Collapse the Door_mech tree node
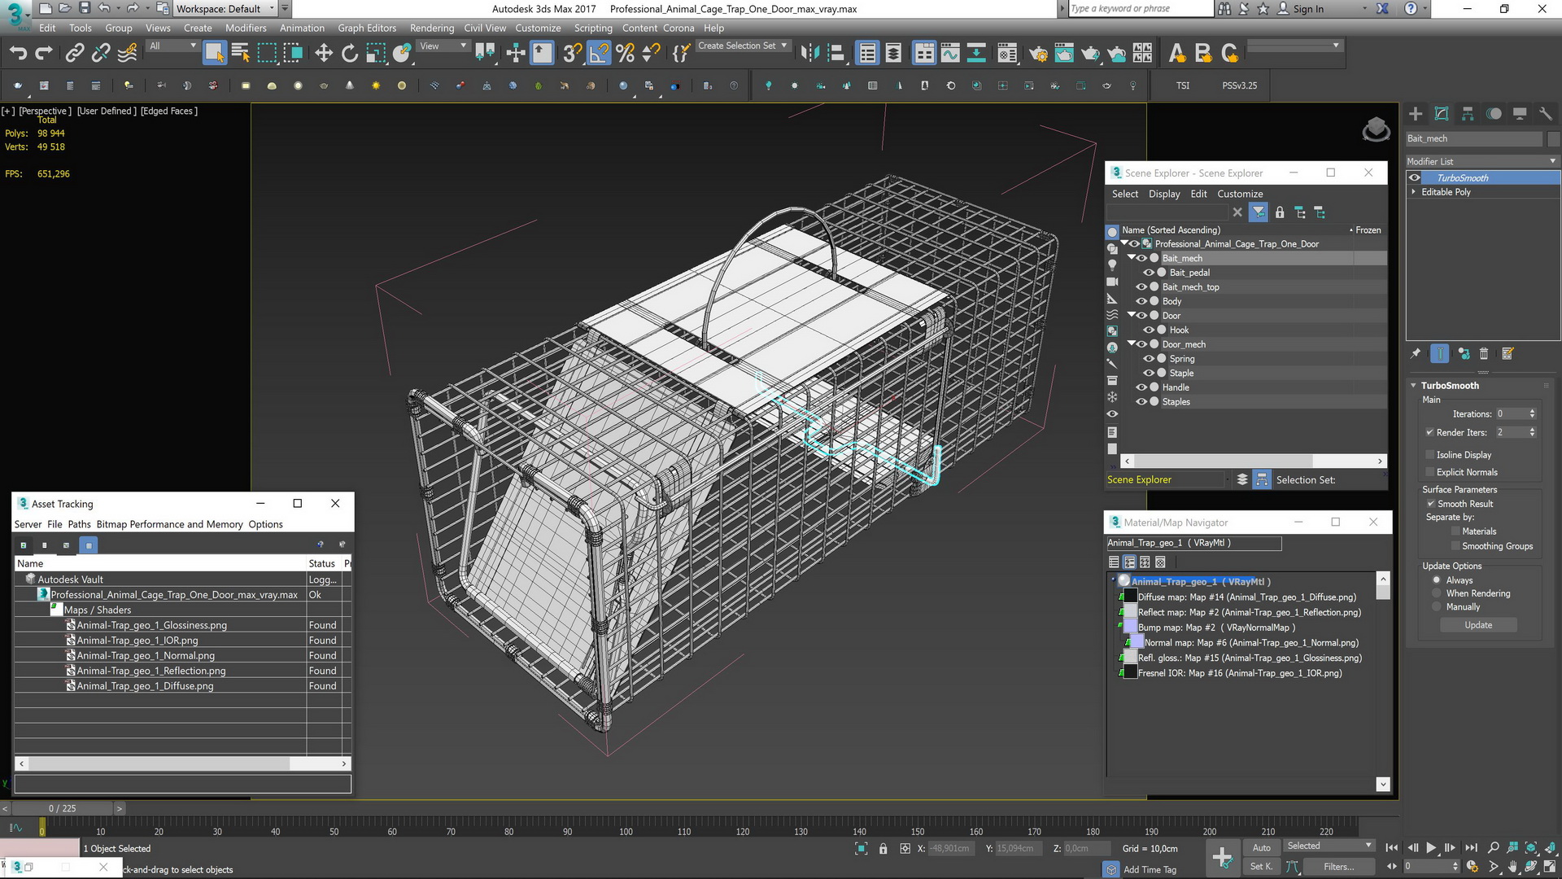This screenshot has height=879, width=1562. (x=1131, y=344)
